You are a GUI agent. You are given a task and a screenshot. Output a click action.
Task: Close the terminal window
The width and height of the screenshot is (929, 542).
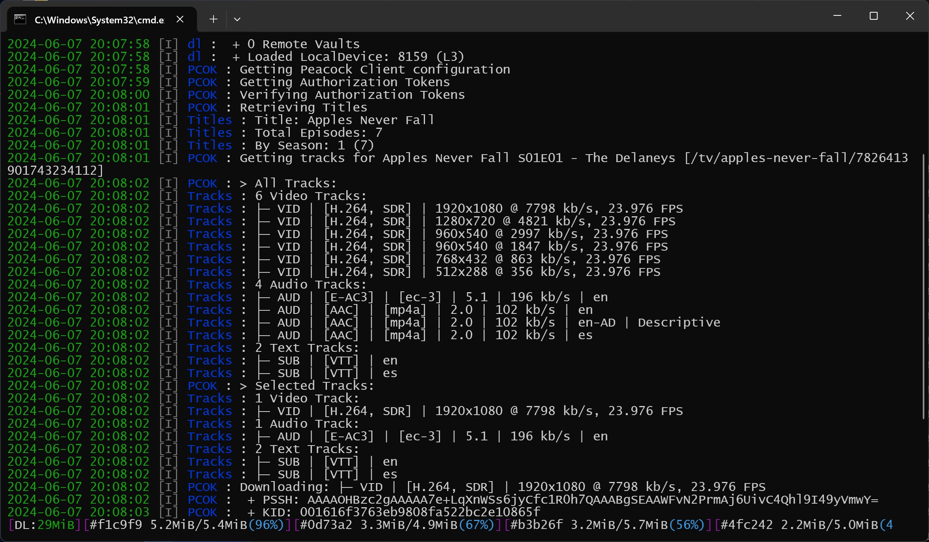[x=910, y=16]
